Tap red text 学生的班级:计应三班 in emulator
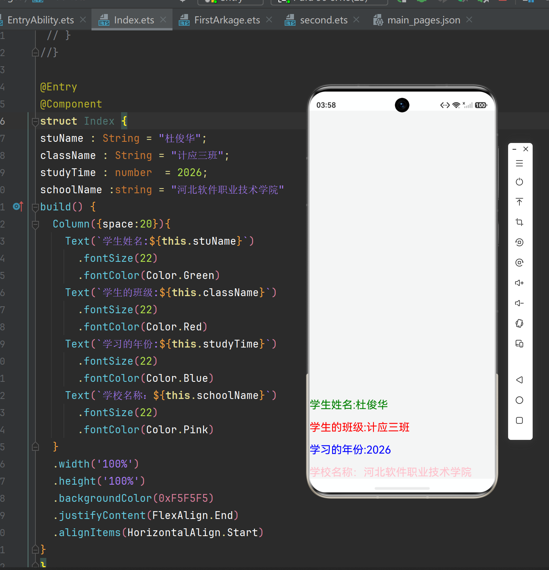 pos(360,427)
